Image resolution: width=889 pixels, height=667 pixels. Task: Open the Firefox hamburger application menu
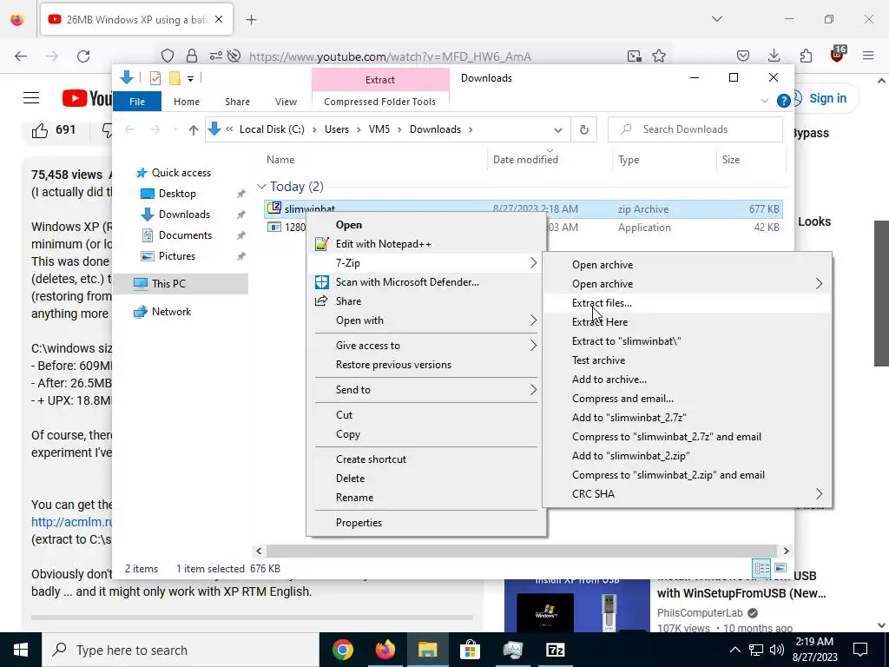tap(868, 56)
